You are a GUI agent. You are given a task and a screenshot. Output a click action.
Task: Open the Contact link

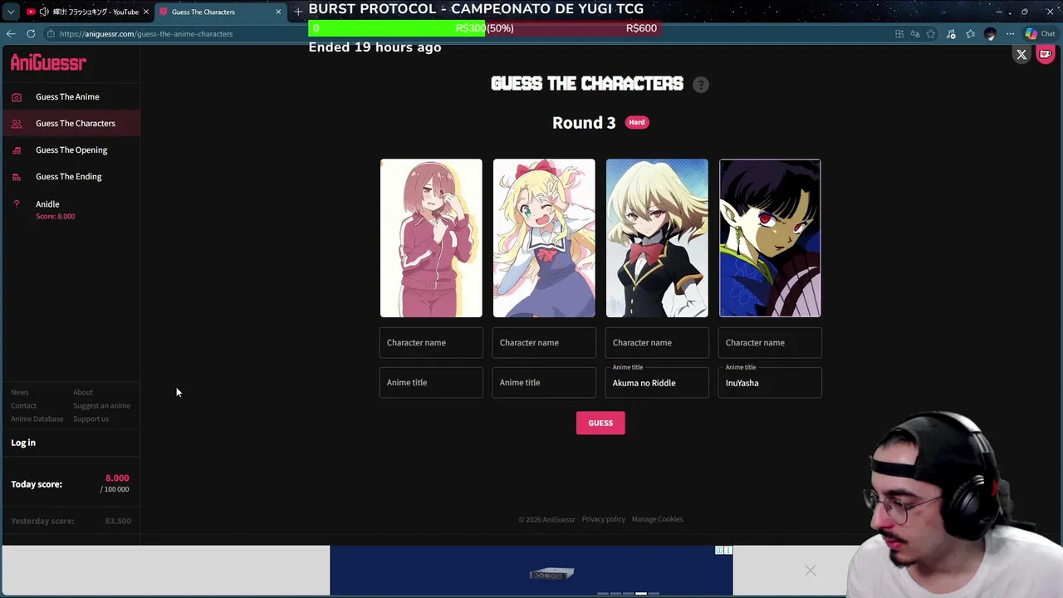coord(24,405)
